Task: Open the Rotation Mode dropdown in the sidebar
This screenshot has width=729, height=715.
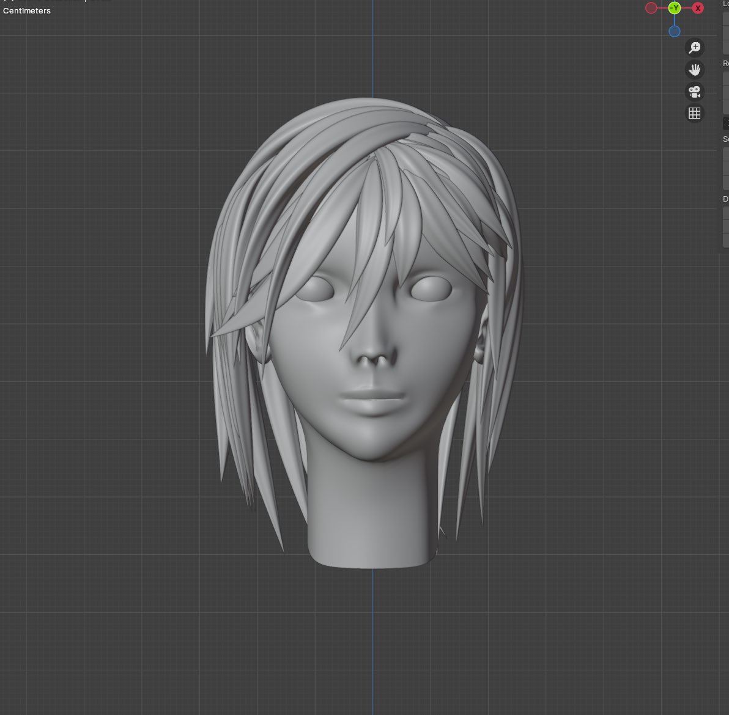Action: point(725,123)
